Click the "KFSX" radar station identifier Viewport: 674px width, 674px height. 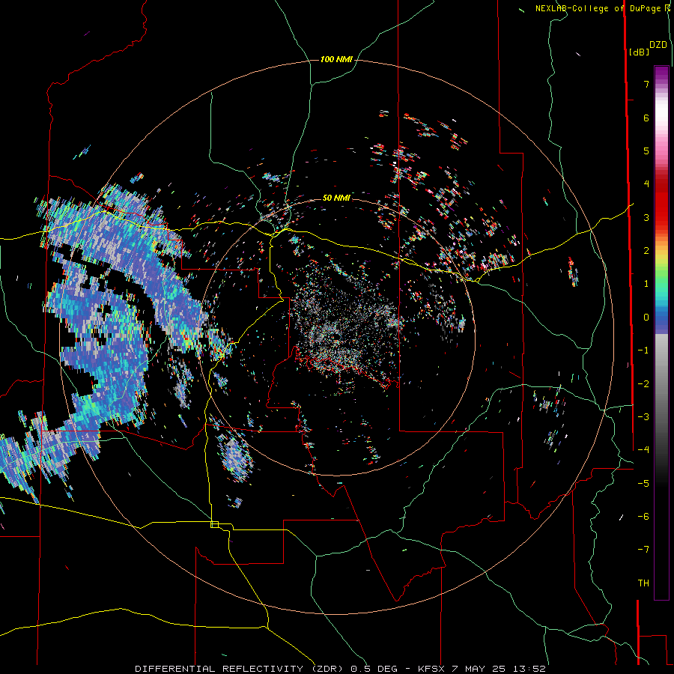pos(431,669)
